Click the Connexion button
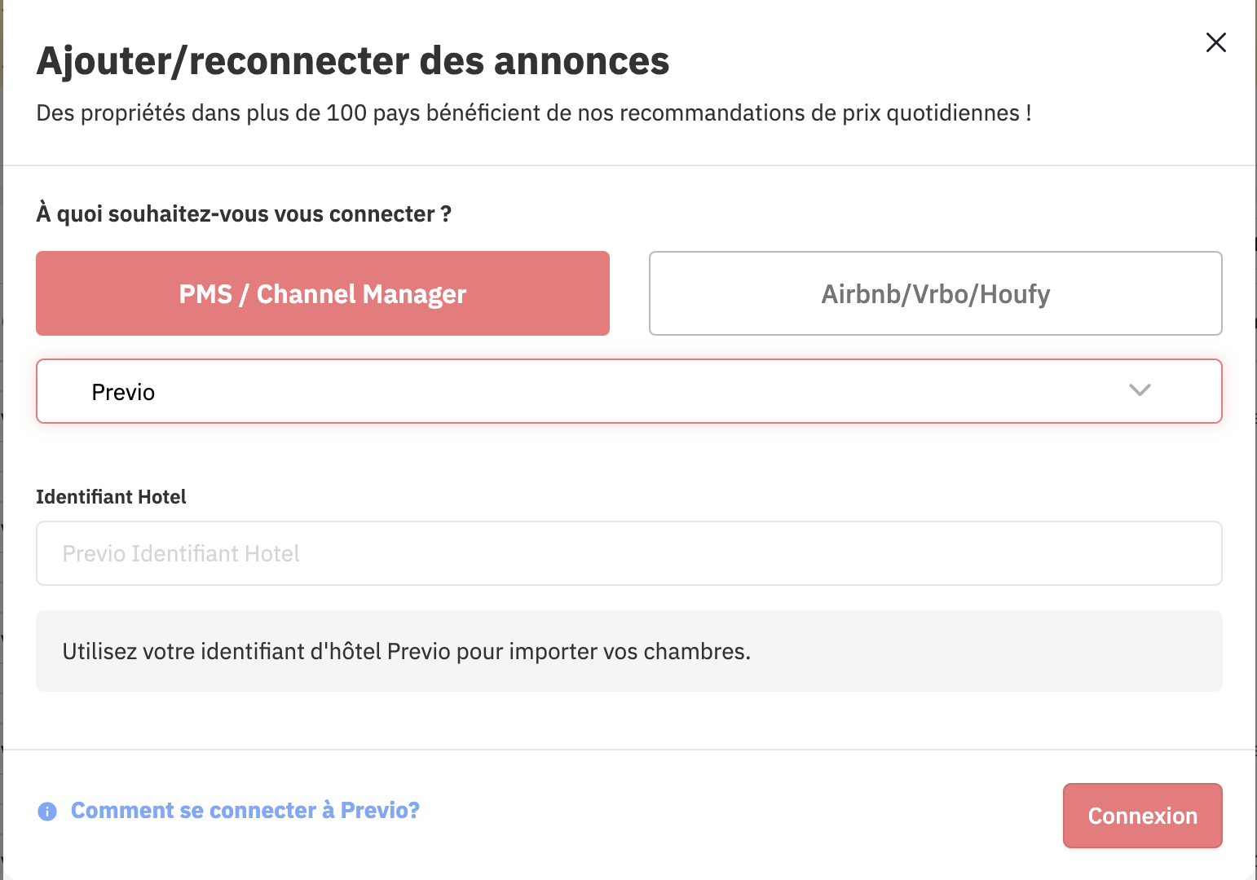The height and width of the screenshot is (880, 1257). click(1142, 816)
